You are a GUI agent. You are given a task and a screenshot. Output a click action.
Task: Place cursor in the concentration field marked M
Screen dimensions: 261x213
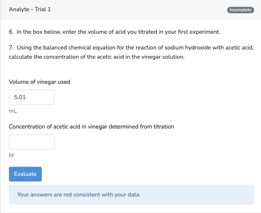click(32, 142)
